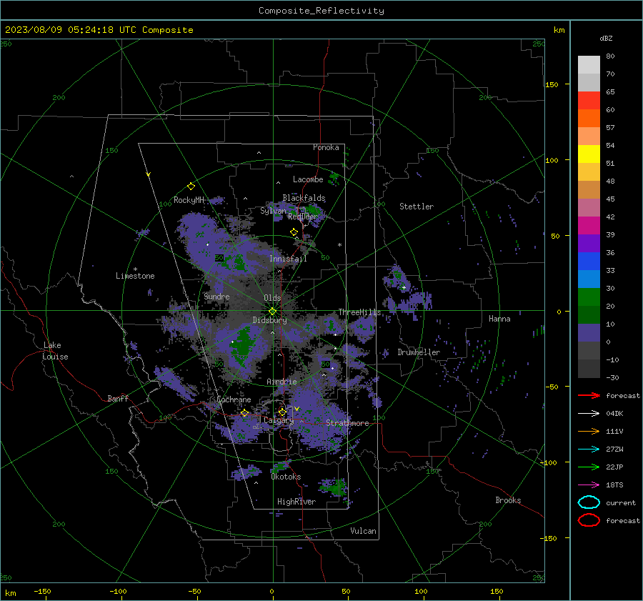The width and height of the screenshot is (643, 601).
Task: Pick the royal blue 33-36 dBZ swatch
Action: tap(589, 262)
